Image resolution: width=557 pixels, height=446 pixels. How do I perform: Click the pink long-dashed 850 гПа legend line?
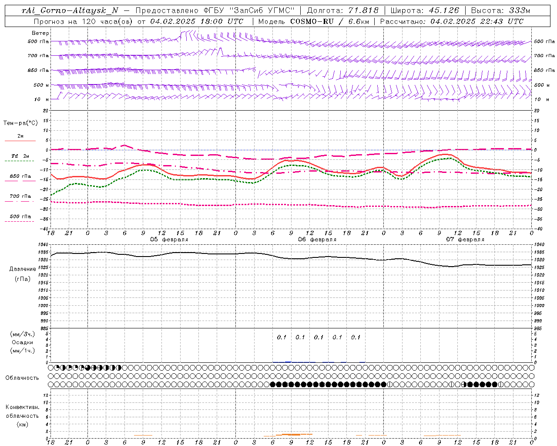(x=19, y=181)
